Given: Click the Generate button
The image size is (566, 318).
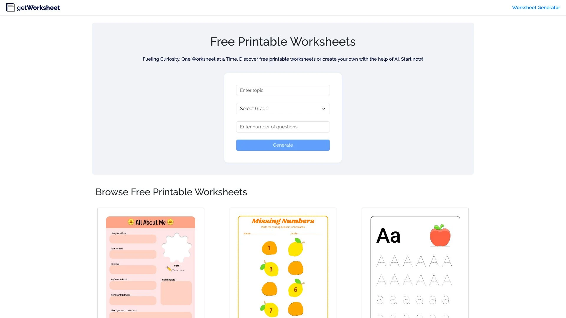Looking at the screenshot, I should (x=283, y=145).
